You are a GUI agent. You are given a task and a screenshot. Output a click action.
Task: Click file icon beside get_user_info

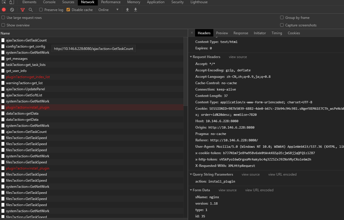click(x=3, y=71)
